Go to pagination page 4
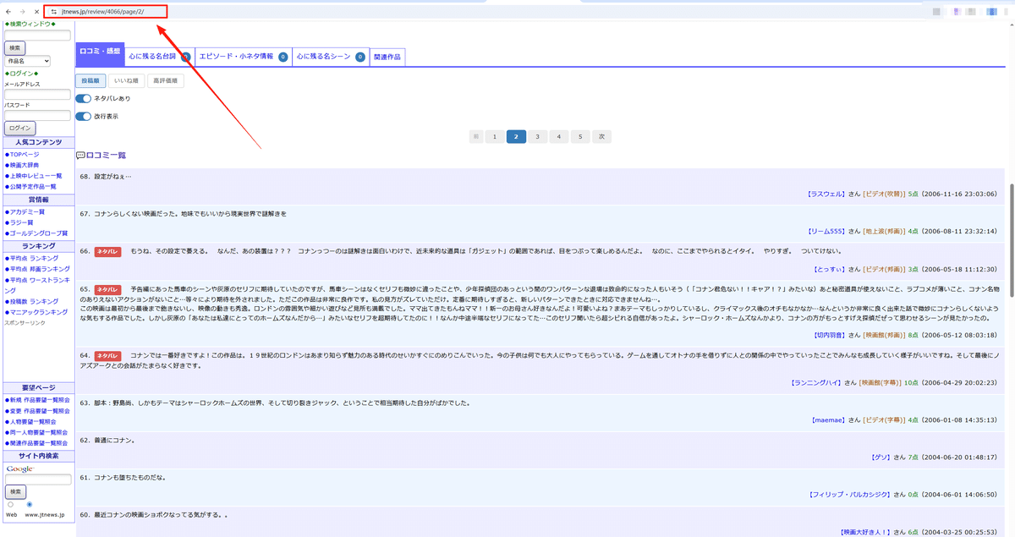This screenshot has width=1015, height=537. pos(558,136)
